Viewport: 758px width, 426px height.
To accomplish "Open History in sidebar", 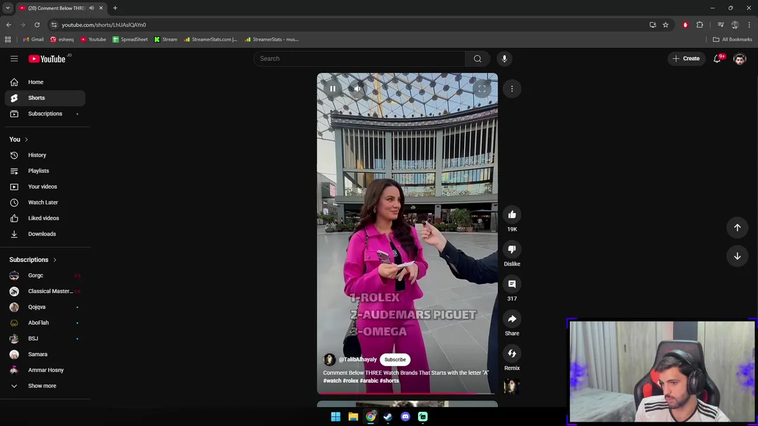I will click(45, 155).
